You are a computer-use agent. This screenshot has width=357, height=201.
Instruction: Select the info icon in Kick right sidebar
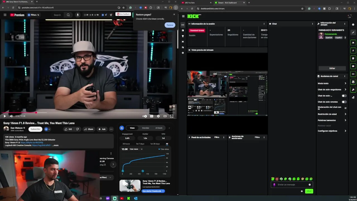coord(353,25)
